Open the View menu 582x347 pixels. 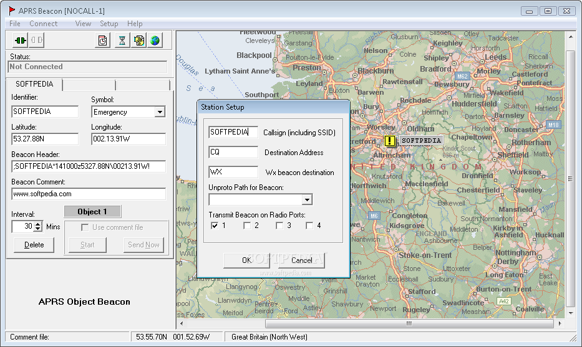point(83,23)
